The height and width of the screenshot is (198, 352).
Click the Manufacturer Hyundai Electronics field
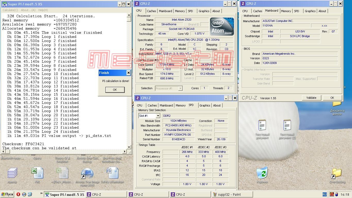[x=178, y=130]
